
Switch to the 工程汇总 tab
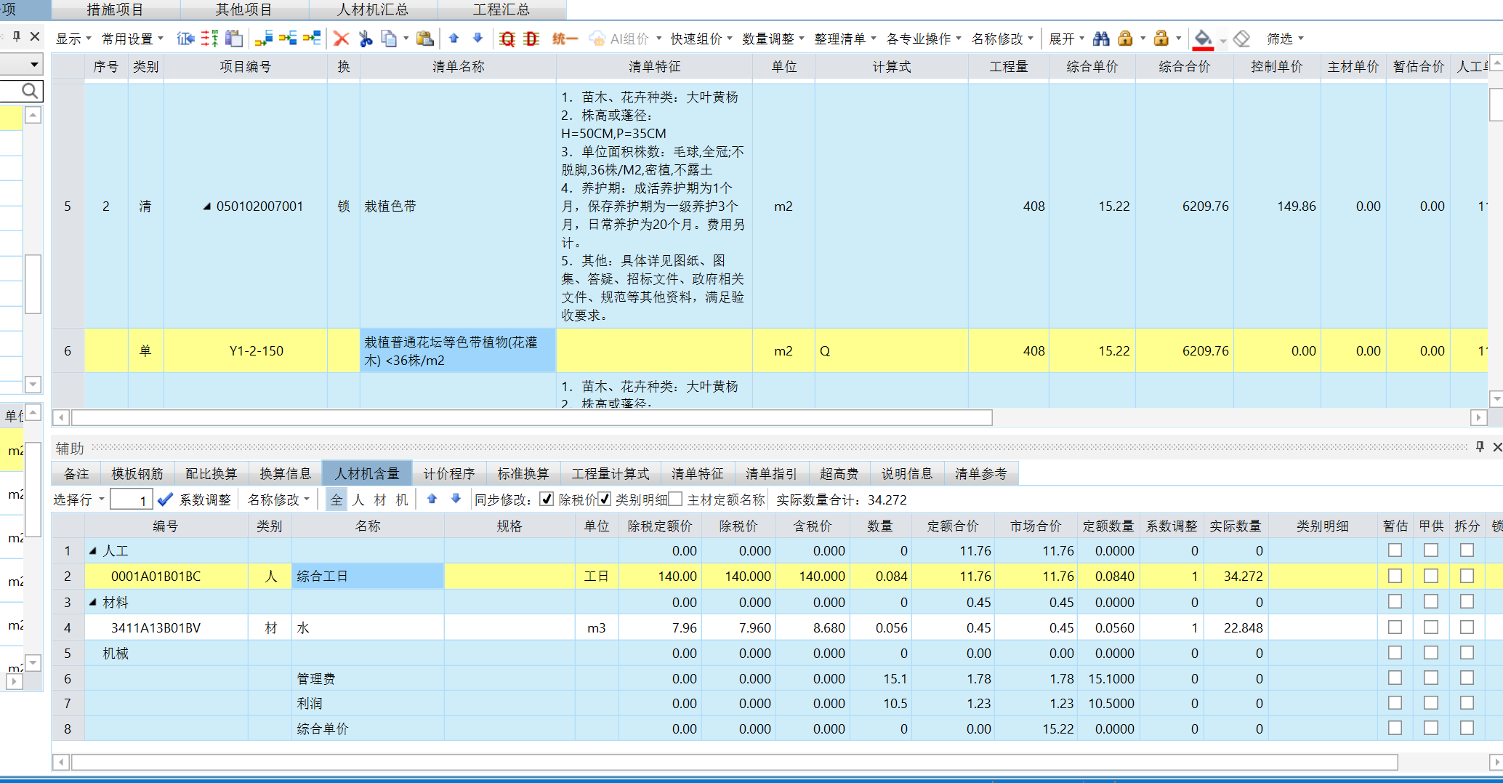501,10
